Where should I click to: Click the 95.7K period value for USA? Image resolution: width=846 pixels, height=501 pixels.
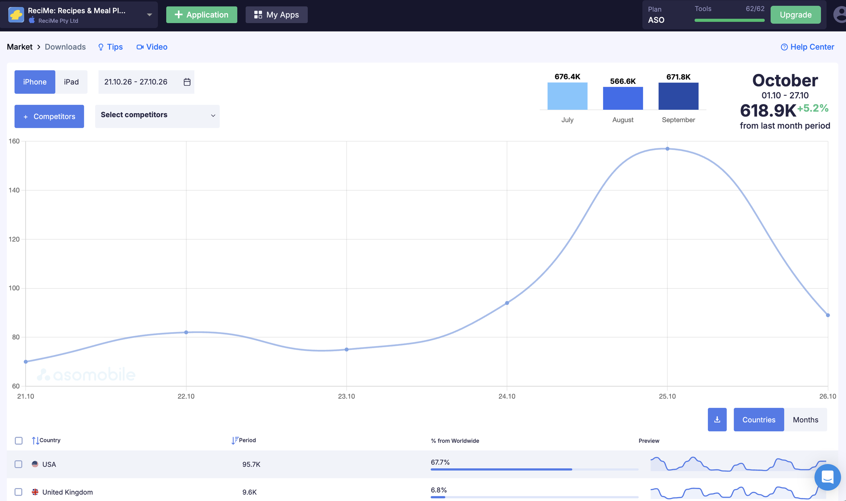click(x=251, y=464)
